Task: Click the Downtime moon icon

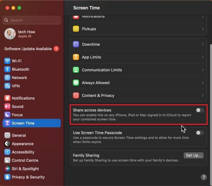Action: (76, 44)
